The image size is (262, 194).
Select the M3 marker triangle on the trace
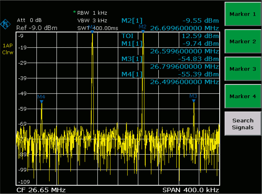(x=194, y=101)
